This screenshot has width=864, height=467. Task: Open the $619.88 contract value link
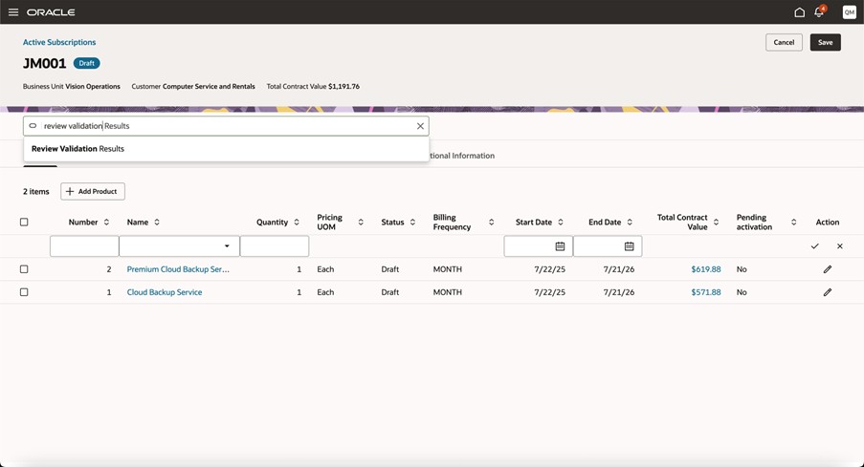tap(706, 269)
